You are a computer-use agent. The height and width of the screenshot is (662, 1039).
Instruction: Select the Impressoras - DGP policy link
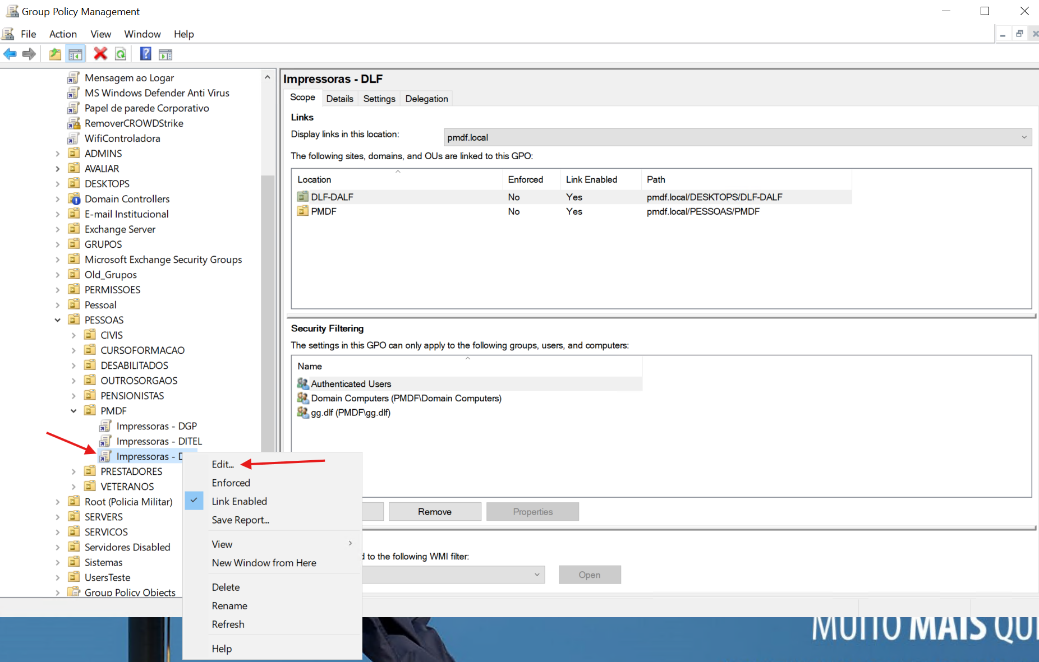point(156,426)
